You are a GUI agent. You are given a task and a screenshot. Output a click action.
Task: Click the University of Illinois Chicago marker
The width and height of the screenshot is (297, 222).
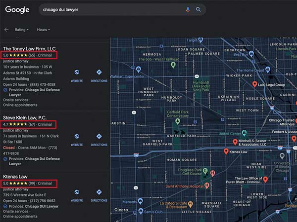point(282,156)
